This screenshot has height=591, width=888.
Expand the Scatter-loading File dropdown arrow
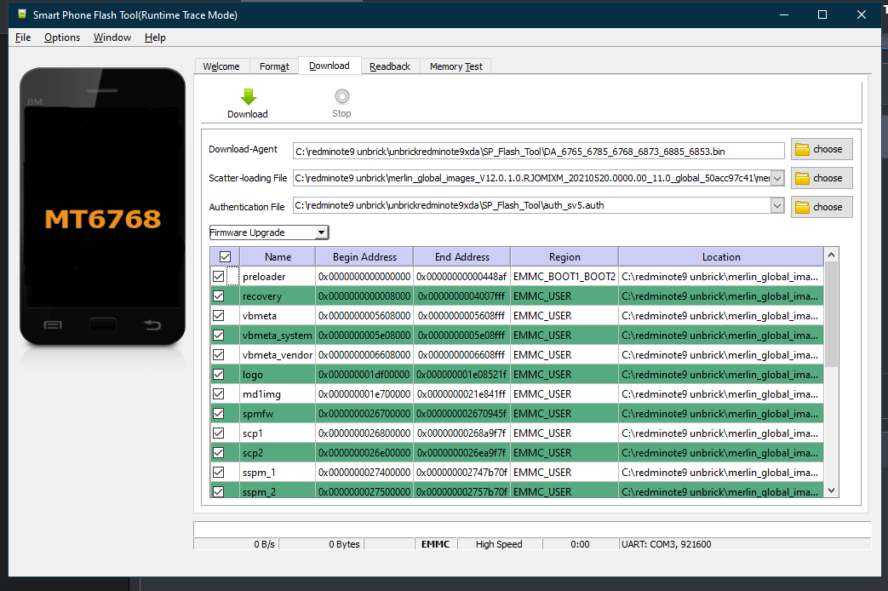tap(777, 179)
